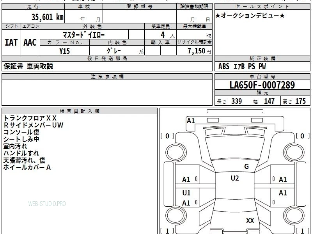This screenshot has height=234, width=312.
Task: Click the kg max load cell
Action: (x=194, y=34)
